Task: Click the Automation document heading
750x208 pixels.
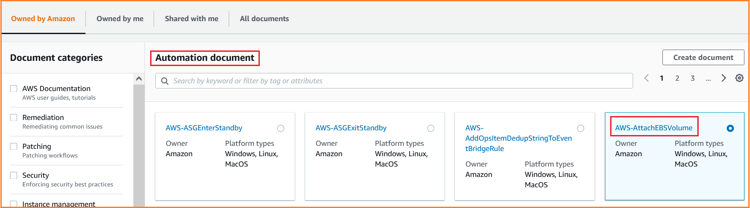Action: pyautogui.click(x=205, y=58)
